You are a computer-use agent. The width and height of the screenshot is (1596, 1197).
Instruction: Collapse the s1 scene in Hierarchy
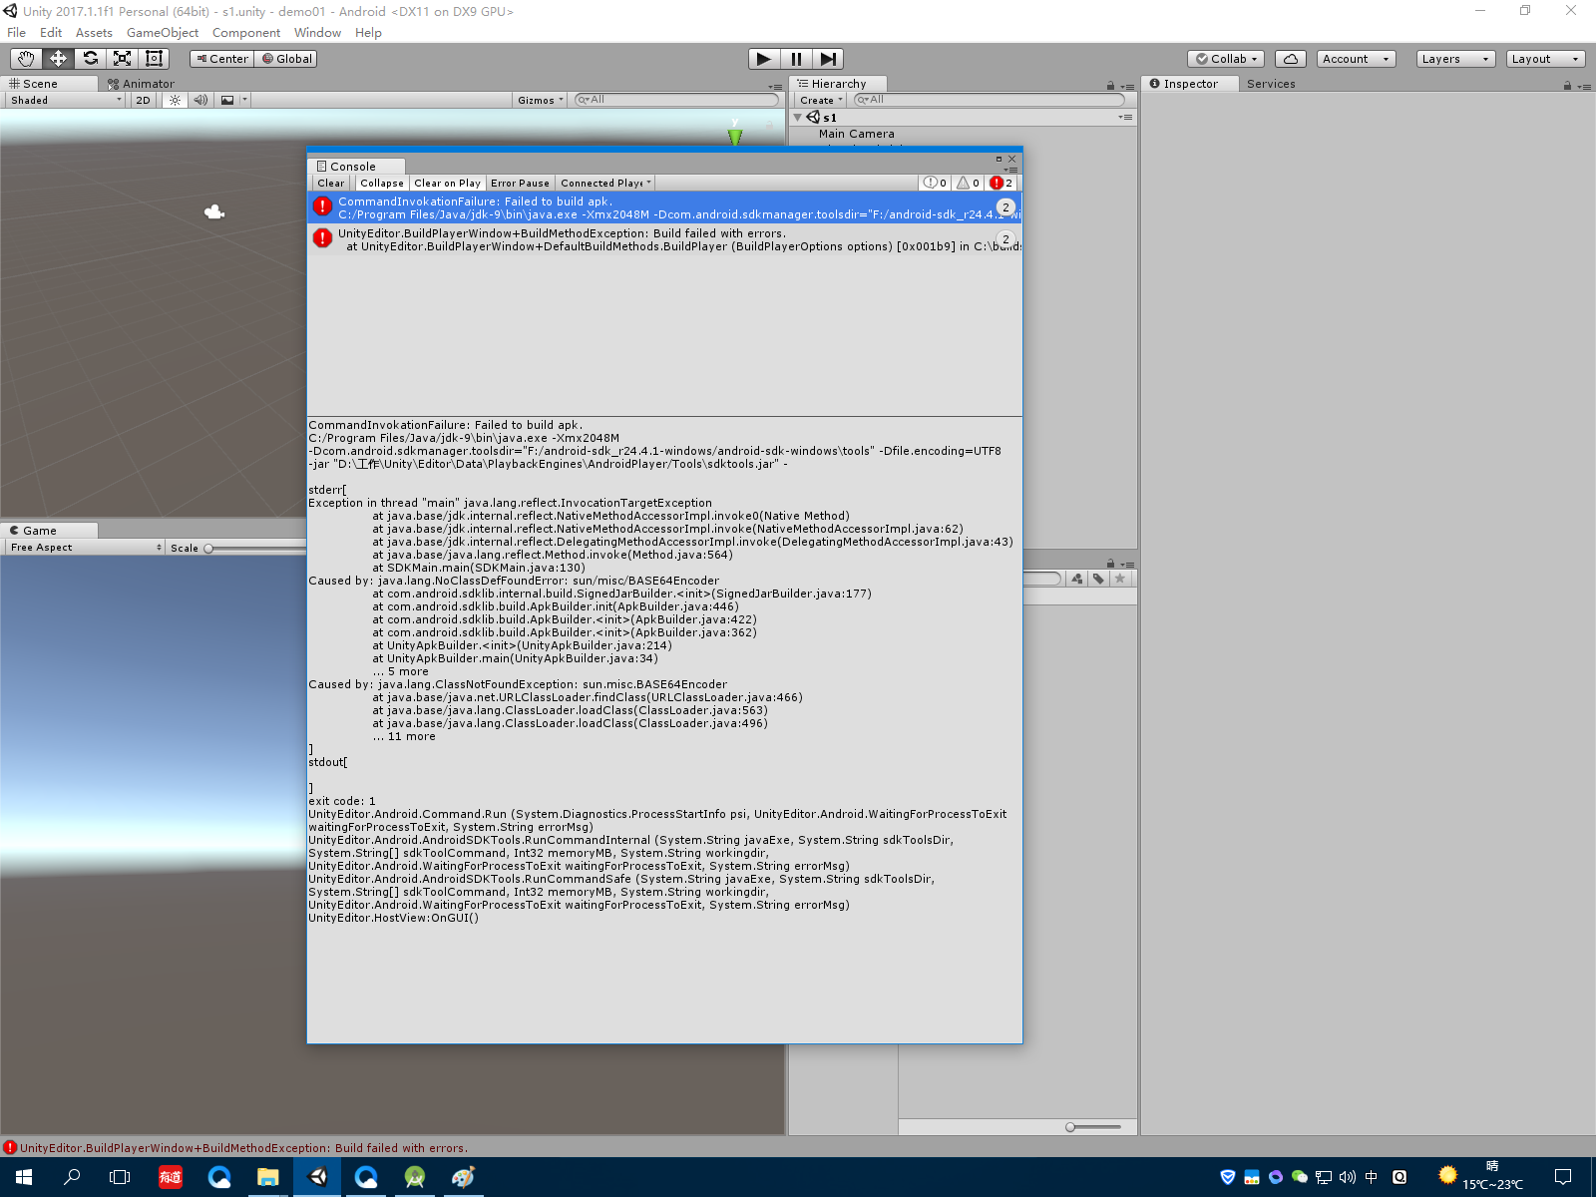point(797,117)
